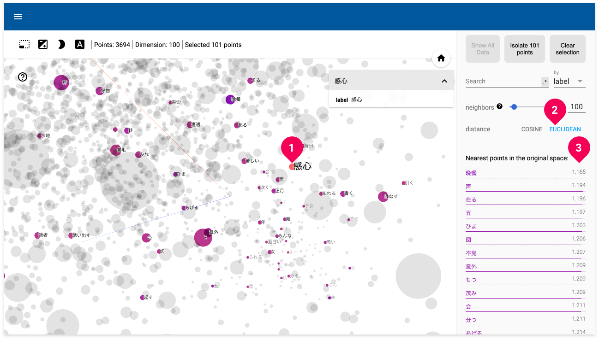
Task: Click the 書く point in the scatter plot
Action: [342, 193]
